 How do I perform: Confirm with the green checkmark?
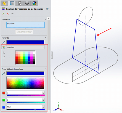click(3, 14)
